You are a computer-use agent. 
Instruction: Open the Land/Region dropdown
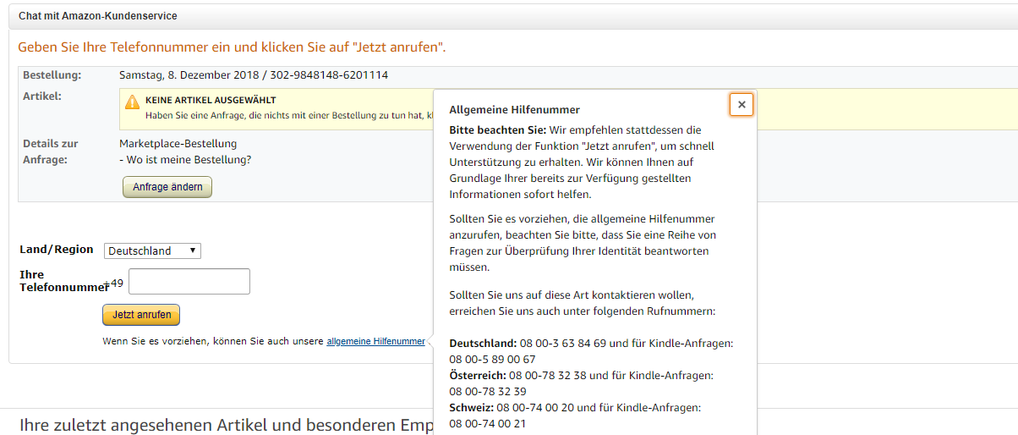click(x=152, y=251)
